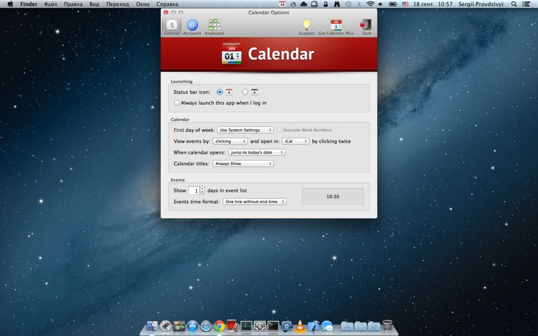Image resolution: width=538 pixels, height=336 pixels.
Task: Click the US flag input source icon
Action: [406, 4]
